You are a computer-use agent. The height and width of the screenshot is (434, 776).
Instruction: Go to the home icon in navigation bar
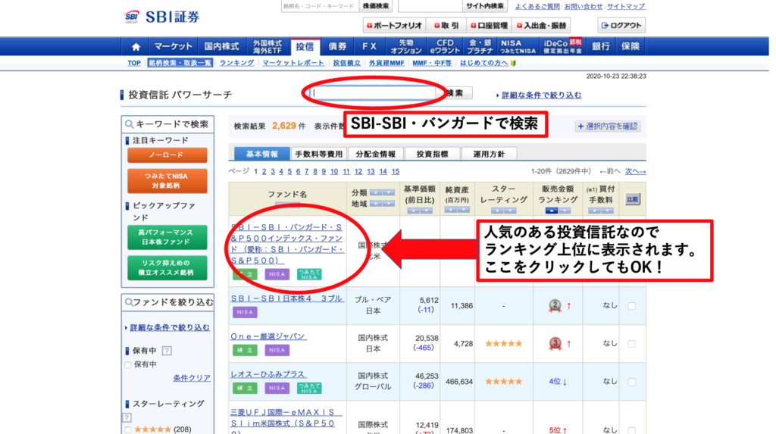click(x=136, y=47)
